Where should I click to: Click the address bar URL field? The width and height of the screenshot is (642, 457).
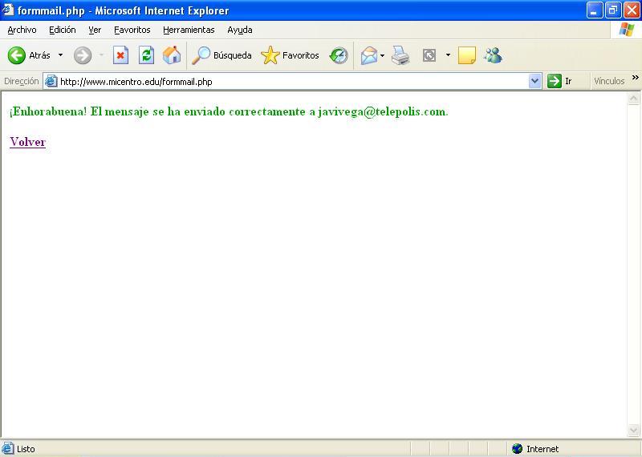(x=289, y=81)
